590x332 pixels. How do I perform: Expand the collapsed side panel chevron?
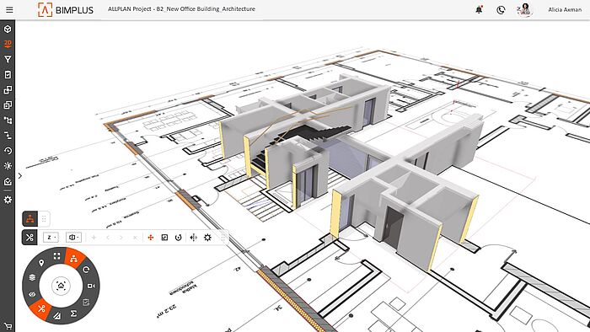(20, 175)
